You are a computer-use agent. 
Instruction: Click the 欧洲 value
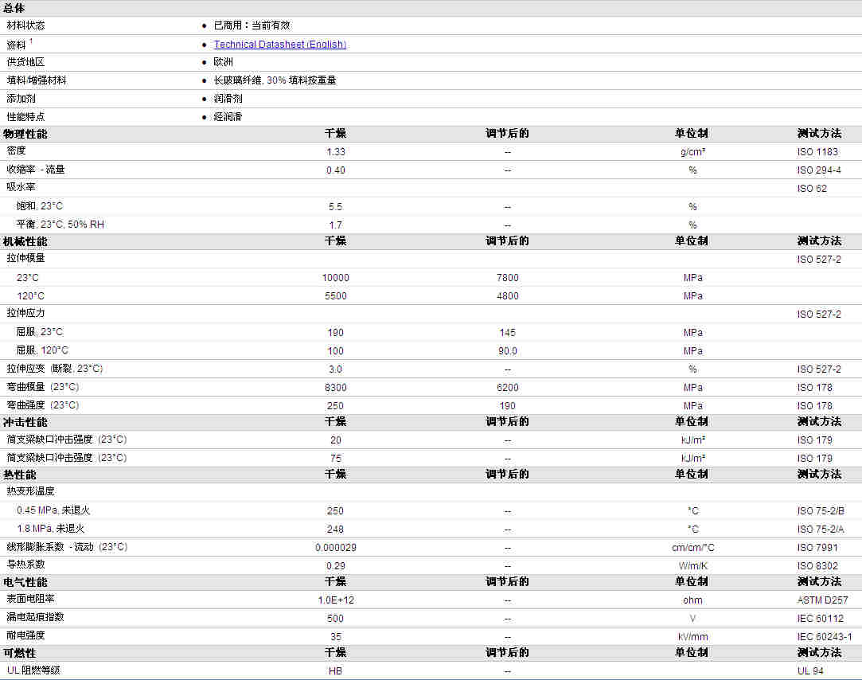click(223, 62)
